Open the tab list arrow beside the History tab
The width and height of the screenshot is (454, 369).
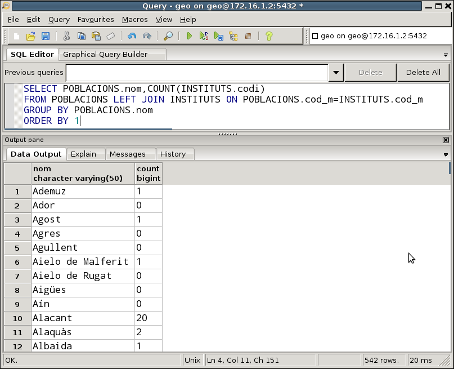click(x=446, y=155)
